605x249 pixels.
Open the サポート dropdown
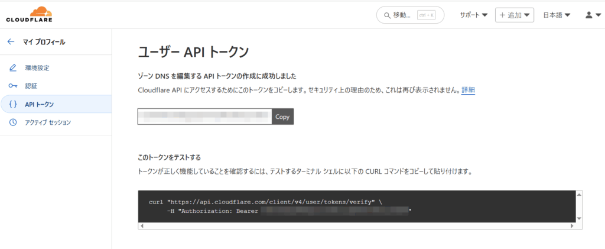coord(473,15)
